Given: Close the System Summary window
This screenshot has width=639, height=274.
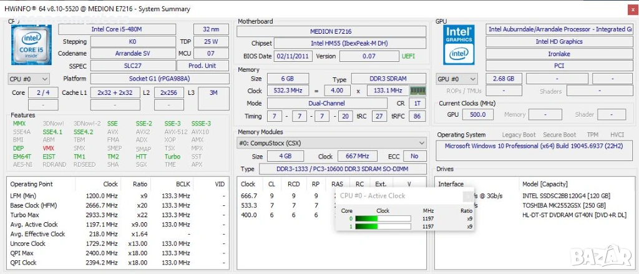Looking at the screenshot, I should pos(632,9).
